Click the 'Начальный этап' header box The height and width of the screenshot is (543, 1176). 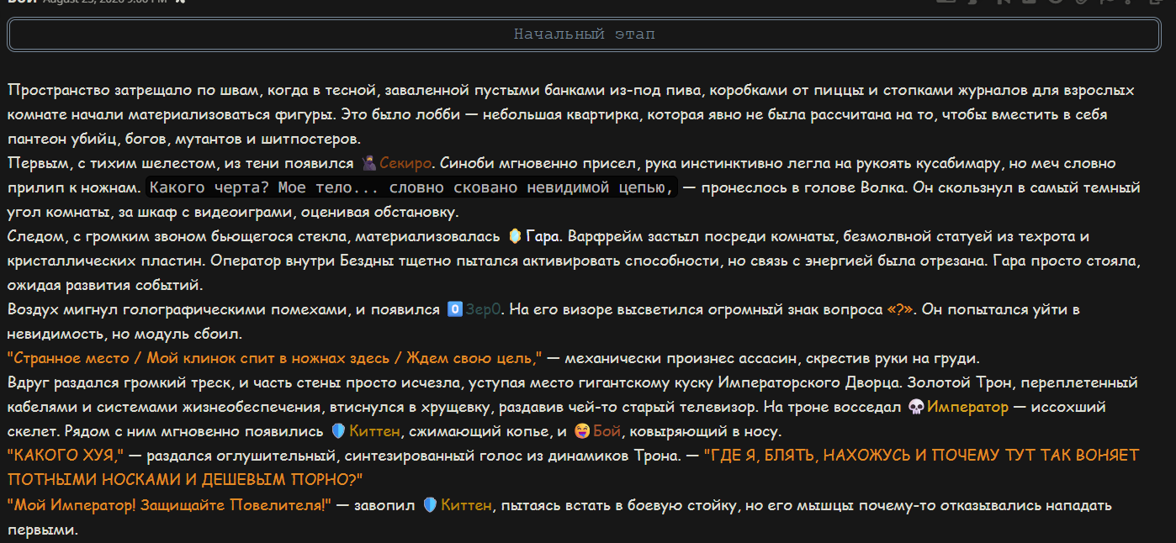584,34
